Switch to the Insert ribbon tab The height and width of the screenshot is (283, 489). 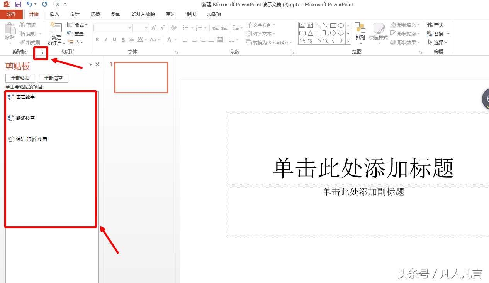click(x=54, y=14)
